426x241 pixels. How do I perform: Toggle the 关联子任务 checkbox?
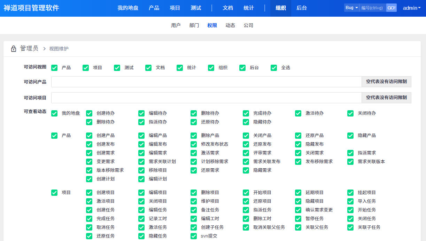point(350,227)
